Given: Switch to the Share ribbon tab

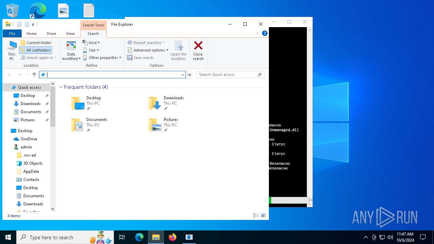Looking at the screenshot, I should tap(52, 34).
